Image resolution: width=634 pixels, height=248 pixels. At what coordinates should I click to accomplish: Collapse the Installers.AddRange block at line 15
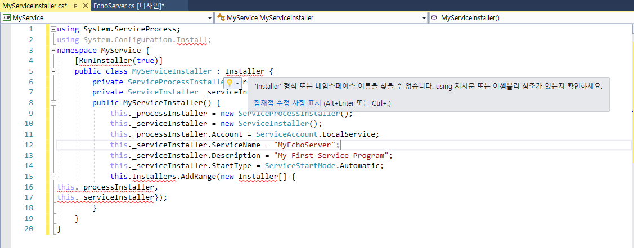(53, 177)
